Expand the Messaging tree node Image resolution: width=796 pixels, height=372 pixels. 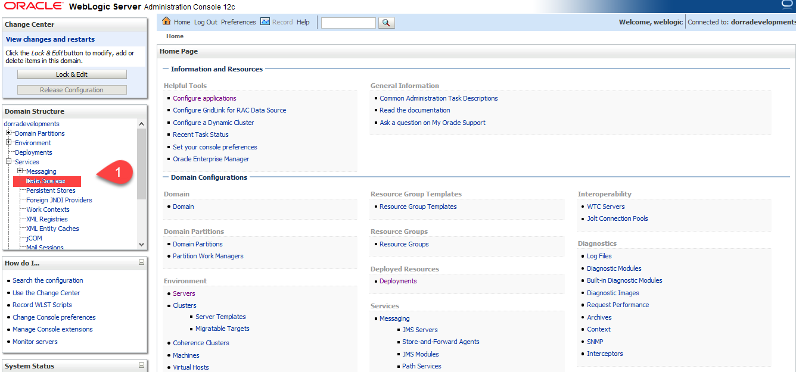coord(20,171)
